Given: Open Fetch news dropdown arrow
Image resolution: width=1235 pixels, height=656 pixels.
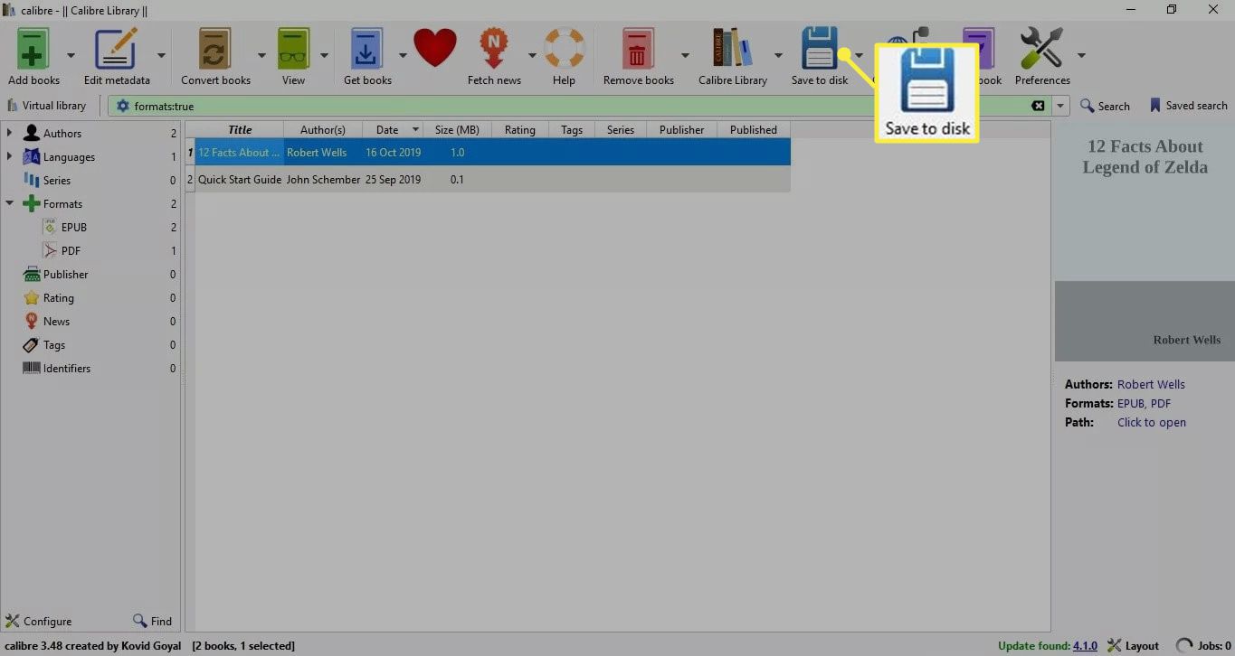Looking at the screenshot, I should coord(532,55).
